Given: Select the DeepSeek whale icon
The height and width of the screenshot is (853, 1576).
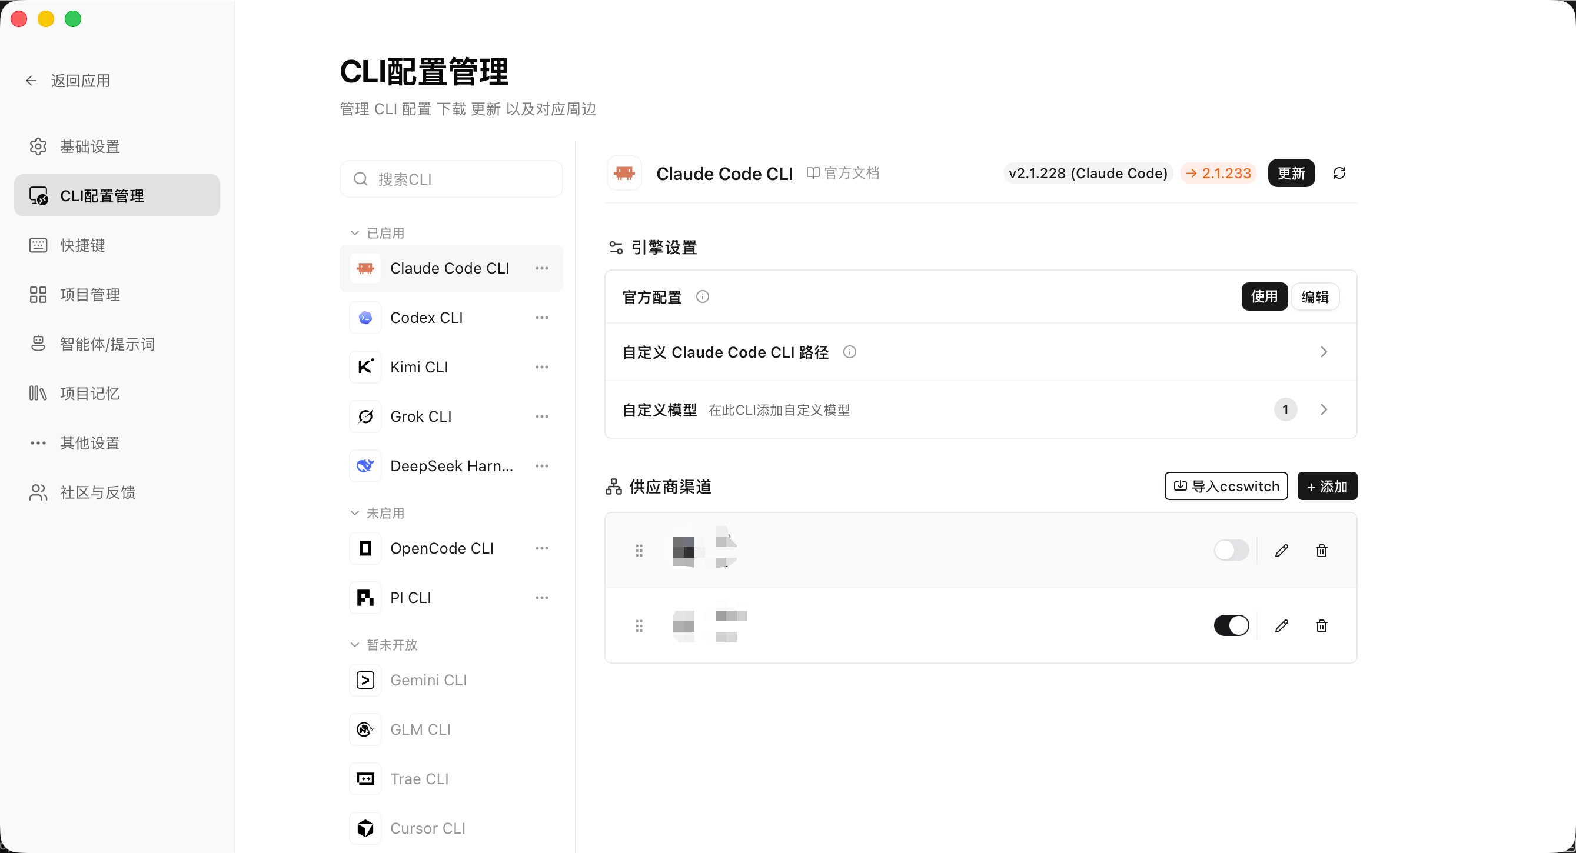Looking at the screenshot, I should [x=365, y=466].
